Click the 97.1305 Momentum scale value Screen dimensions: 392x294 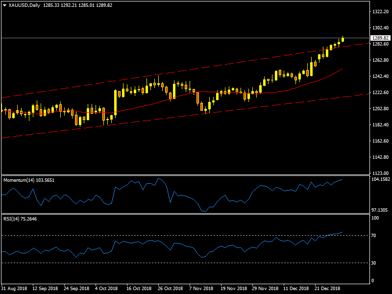pos(380,210)
